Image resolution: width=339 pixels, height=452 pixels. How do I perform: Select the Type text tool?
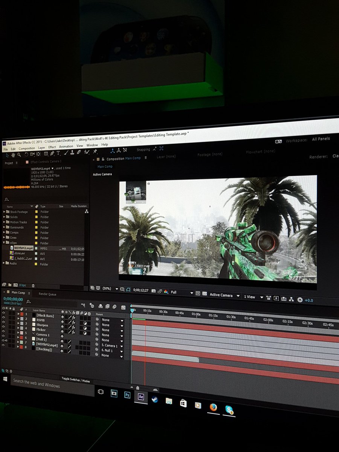point(58,153)
